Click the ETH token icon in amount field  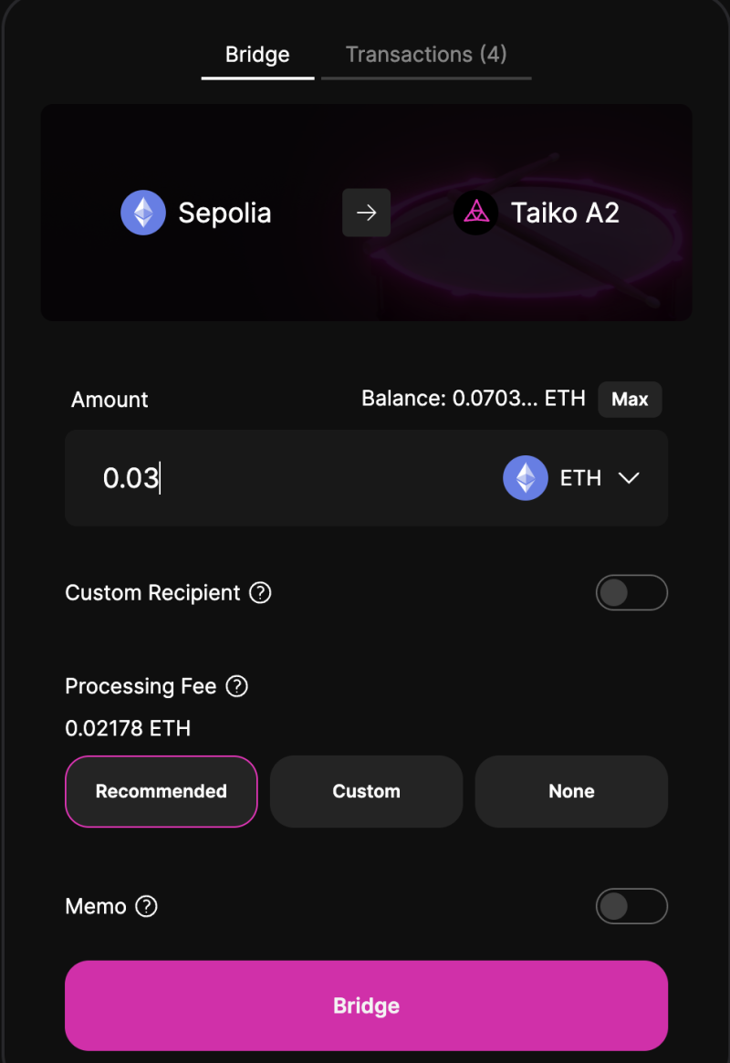point(526,478)
